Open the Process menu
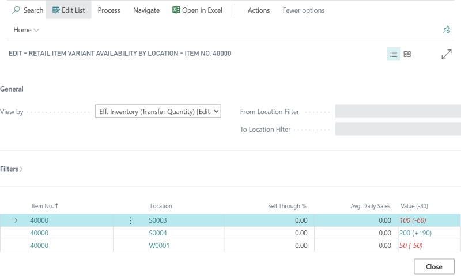Screen dimensions: 461x278 [109, 10]
